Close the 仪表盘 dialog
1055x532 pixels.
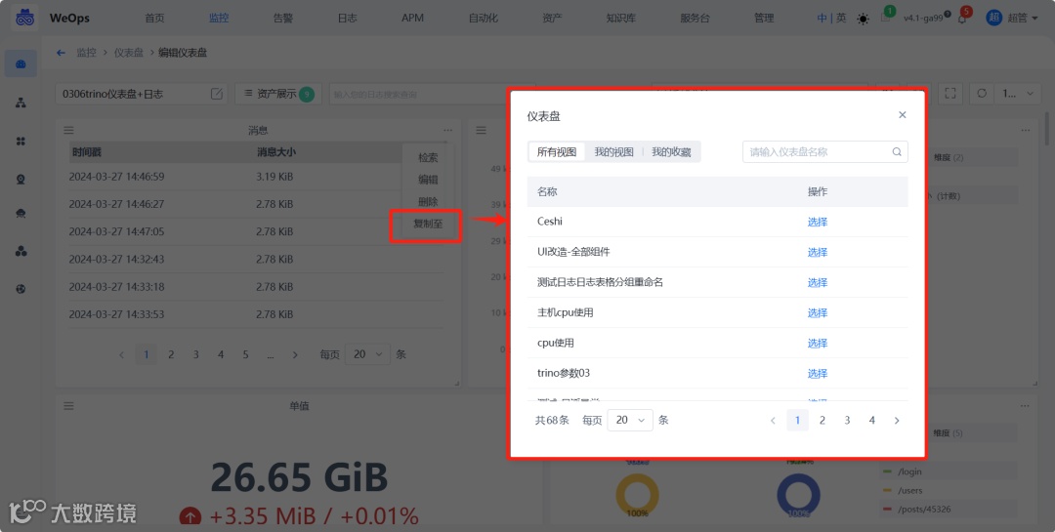(903, 115)
